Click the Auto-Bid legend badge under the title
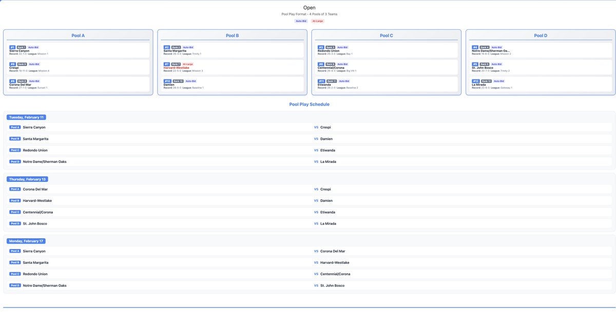 click(x=301, y=21)
